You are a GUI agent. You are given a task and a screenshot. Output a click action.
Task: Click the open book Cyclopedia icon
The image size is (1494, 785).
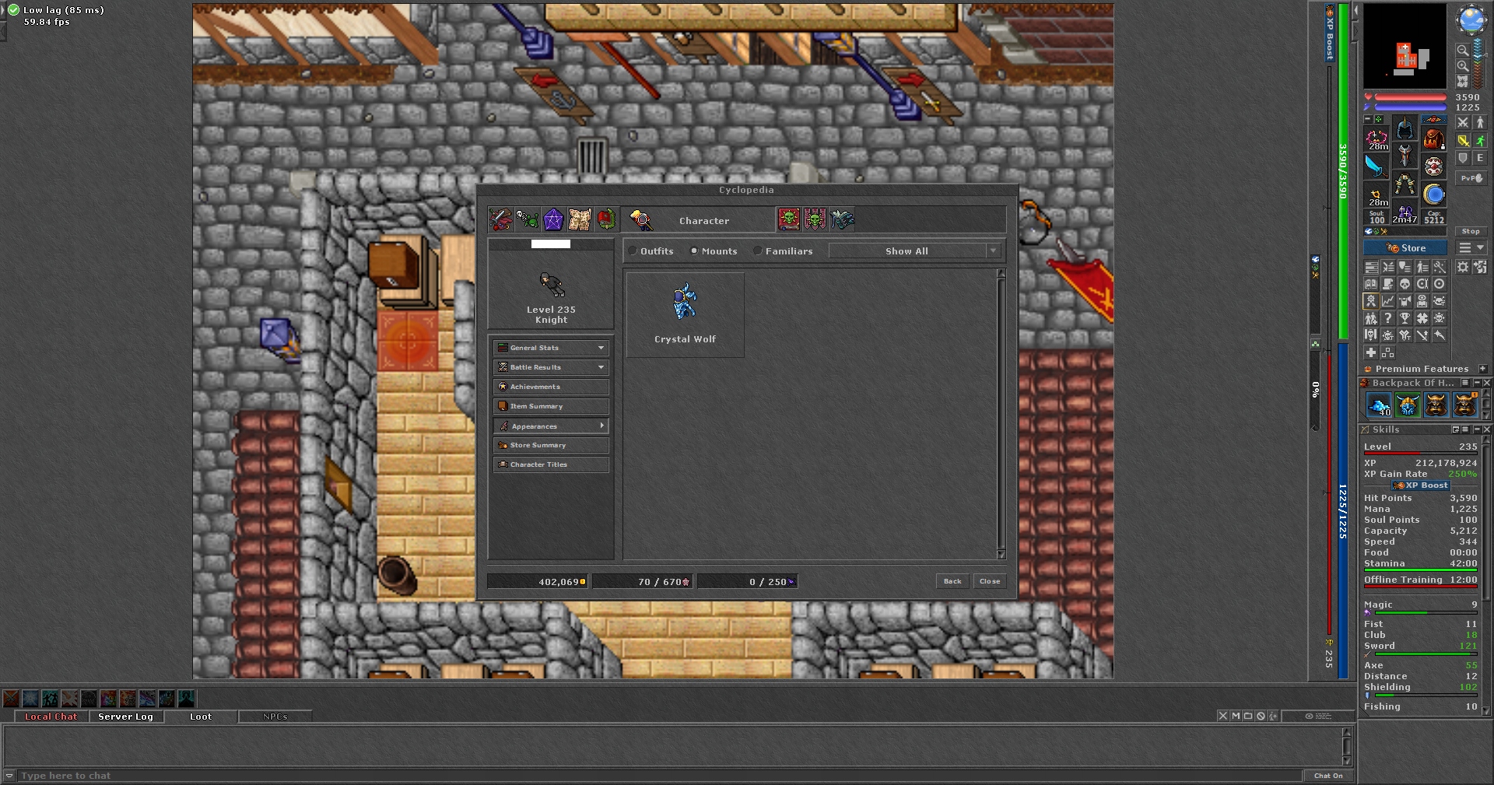pyautogui.click(x=1371, y=284)
